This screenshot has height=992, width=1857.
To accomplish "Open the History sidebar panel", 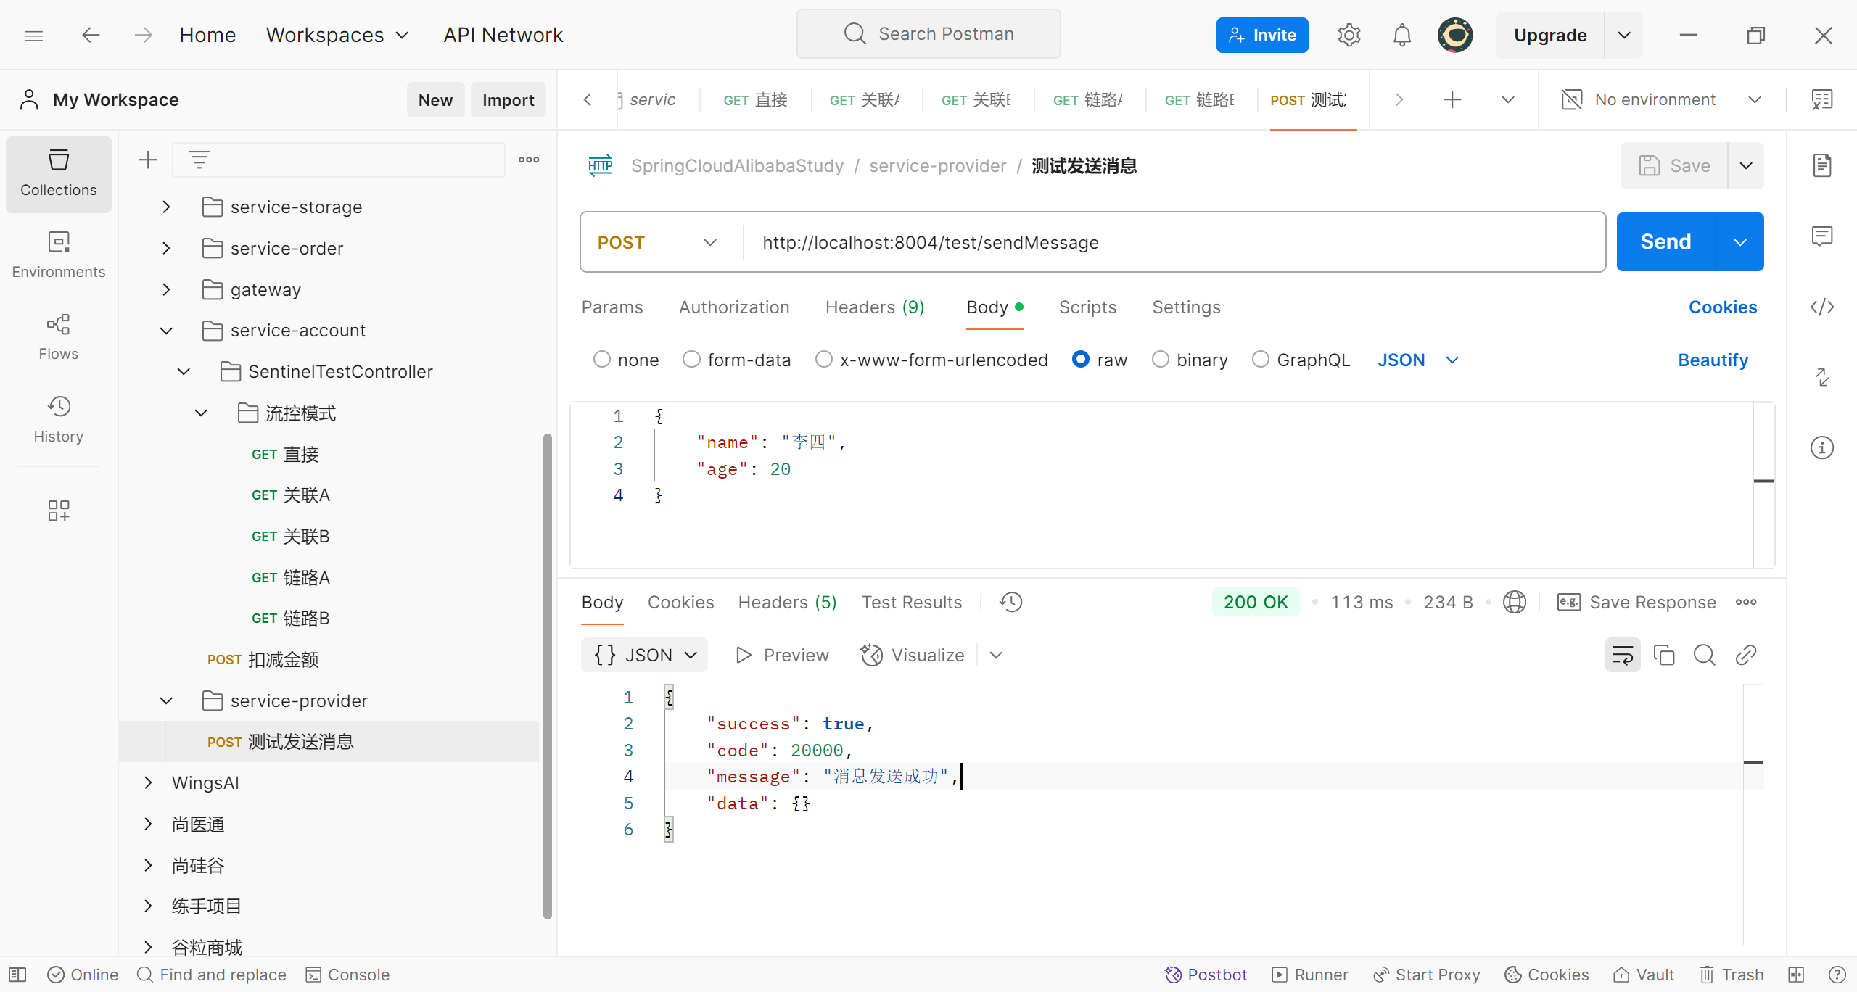I will tap(58, 419).
